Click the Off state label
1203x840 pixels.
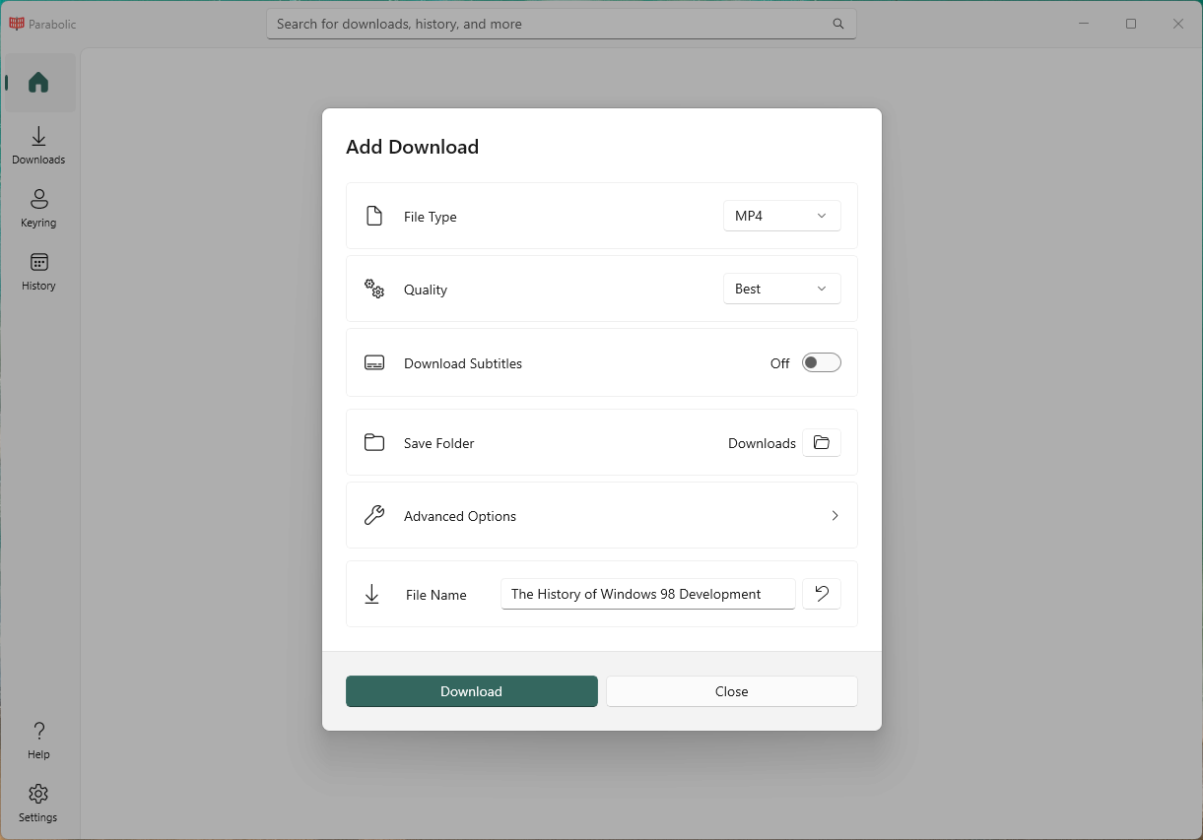tap(780, 363)
